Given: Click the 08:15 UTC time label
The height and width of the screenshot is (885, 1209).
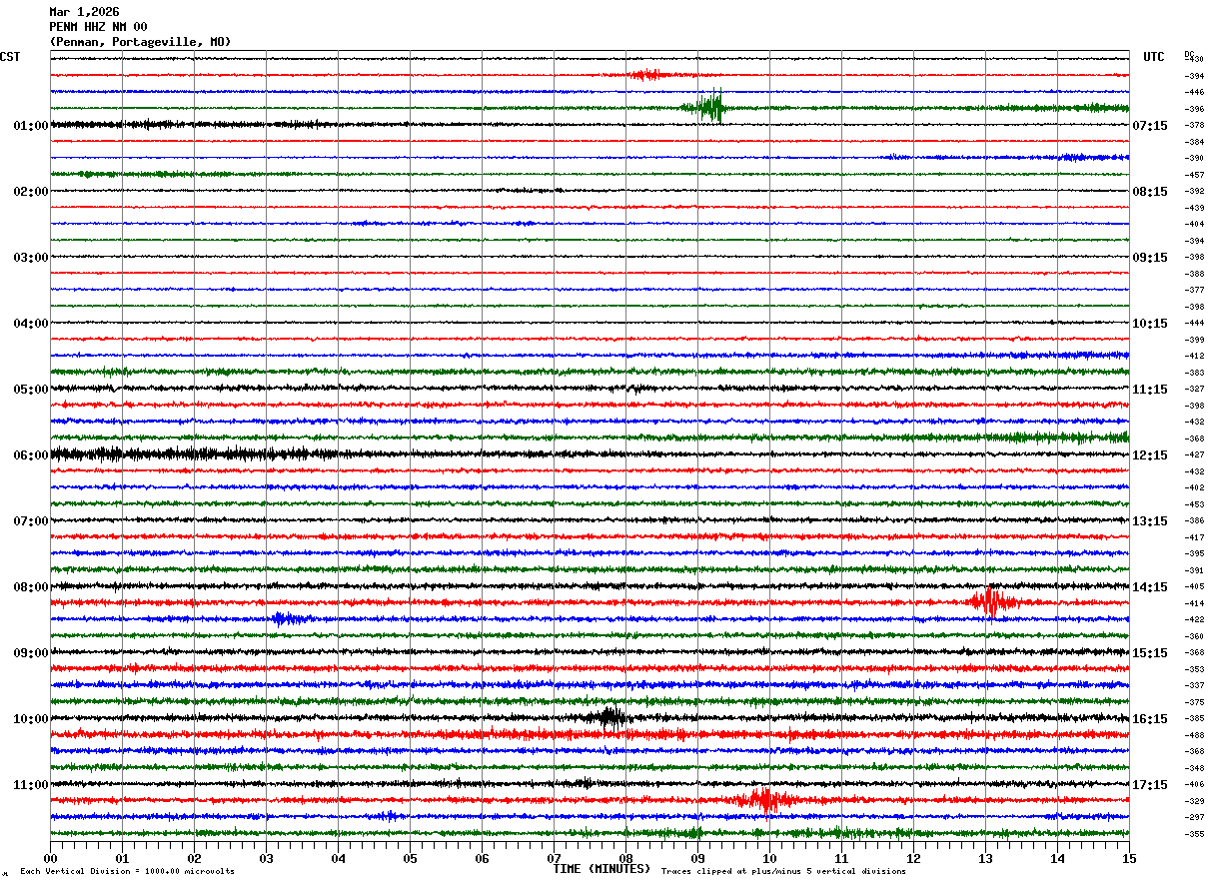Looking at the screenshot, I should point(1150,192).
